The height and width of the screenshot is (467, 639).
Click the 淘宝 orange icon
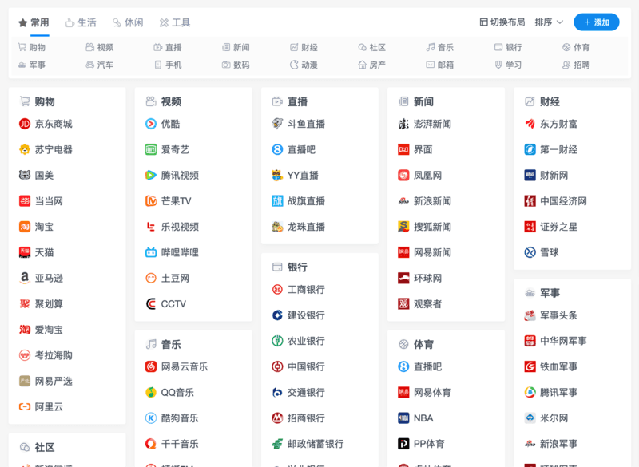click(25, 227)
